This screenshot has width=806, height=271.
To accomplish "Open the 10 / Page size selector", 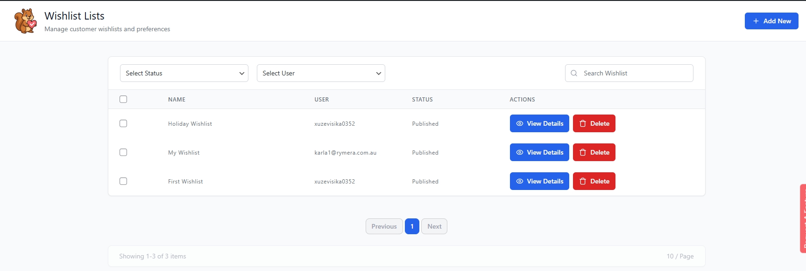I will click(679, 256).
